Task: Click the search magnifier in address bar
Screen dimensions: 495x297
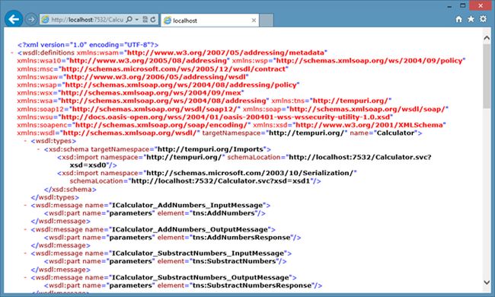Action: point(129,20)
